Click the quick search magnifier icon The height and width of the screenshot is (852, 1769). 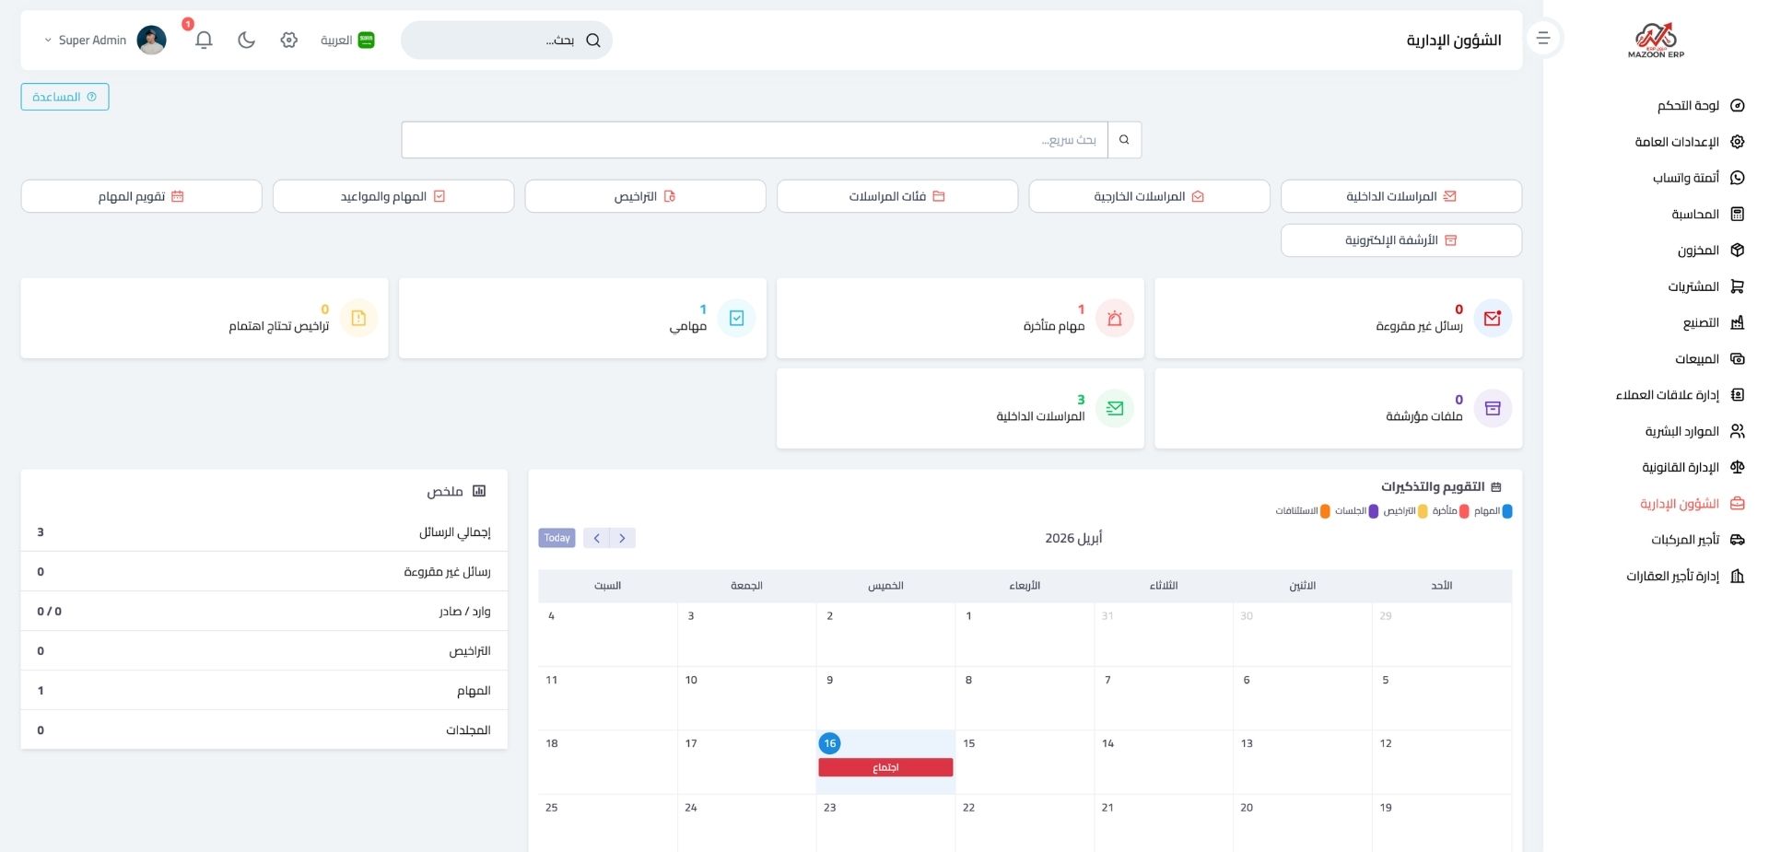coord(1124,140)
